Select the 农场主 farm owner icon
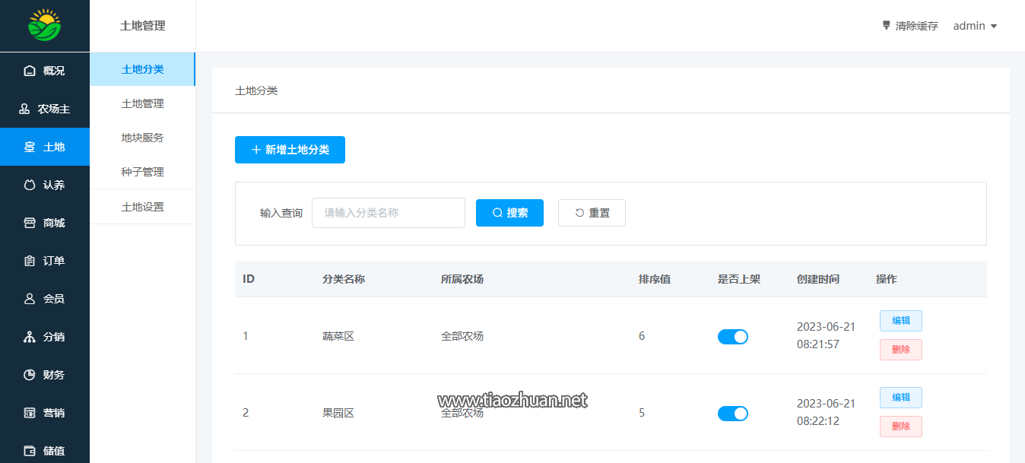 (24, 109)
